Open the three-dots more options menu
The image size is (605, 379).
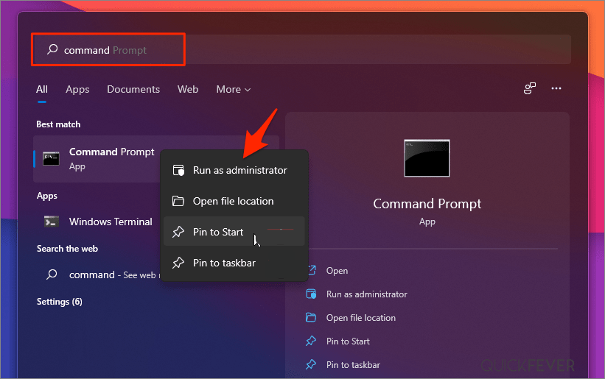point(556,89)
